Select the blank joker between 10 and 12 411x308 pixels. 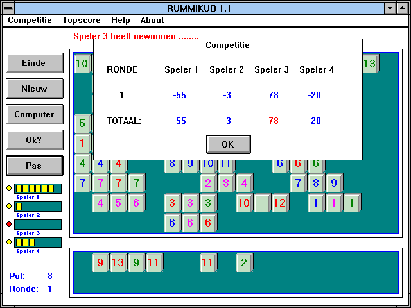[263, 203]
